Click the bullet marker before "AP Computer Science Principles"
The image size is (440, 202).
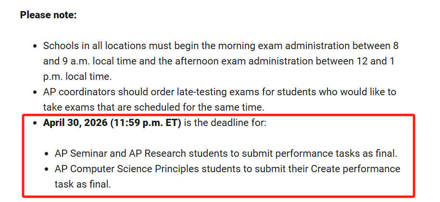point(46,169)
